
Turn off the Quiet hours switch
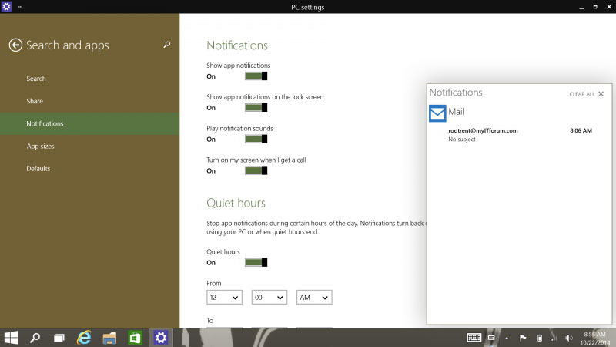[x=256, y=262]
